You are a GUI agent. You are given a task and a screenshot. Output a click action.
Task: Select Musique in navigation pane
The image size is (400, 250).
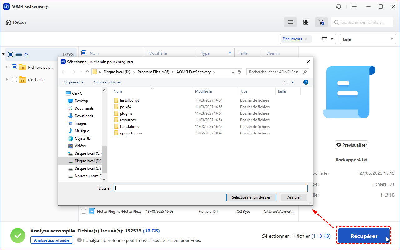[x=78, y=131]
